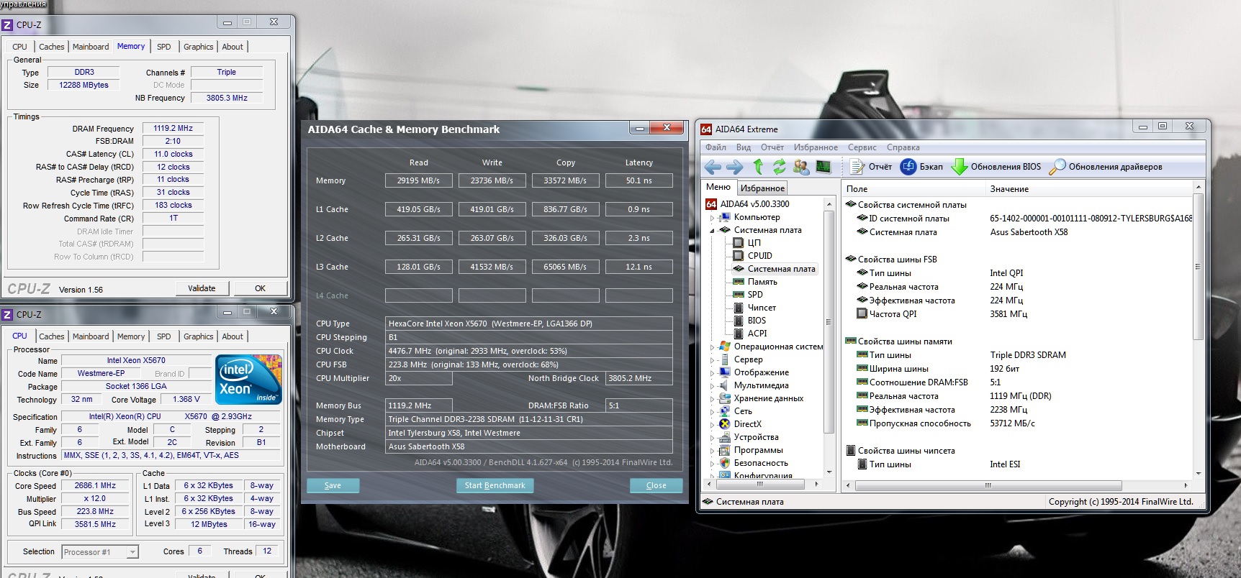The image size is (1241, 578).
Task: Select the Память memory icon in the tree
Action: [738, 282]
